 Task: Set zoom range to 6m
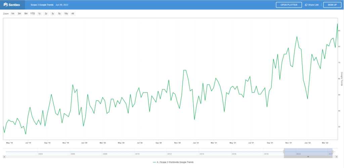point(26,13)
